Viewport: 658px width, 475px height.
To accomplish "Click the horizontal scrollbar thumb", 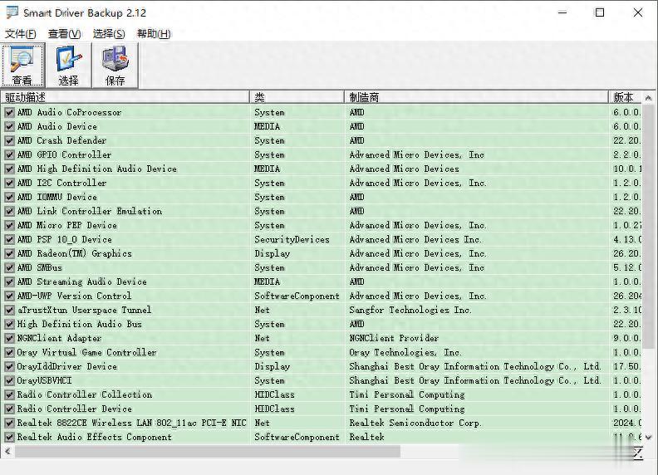I will point(208,452).
